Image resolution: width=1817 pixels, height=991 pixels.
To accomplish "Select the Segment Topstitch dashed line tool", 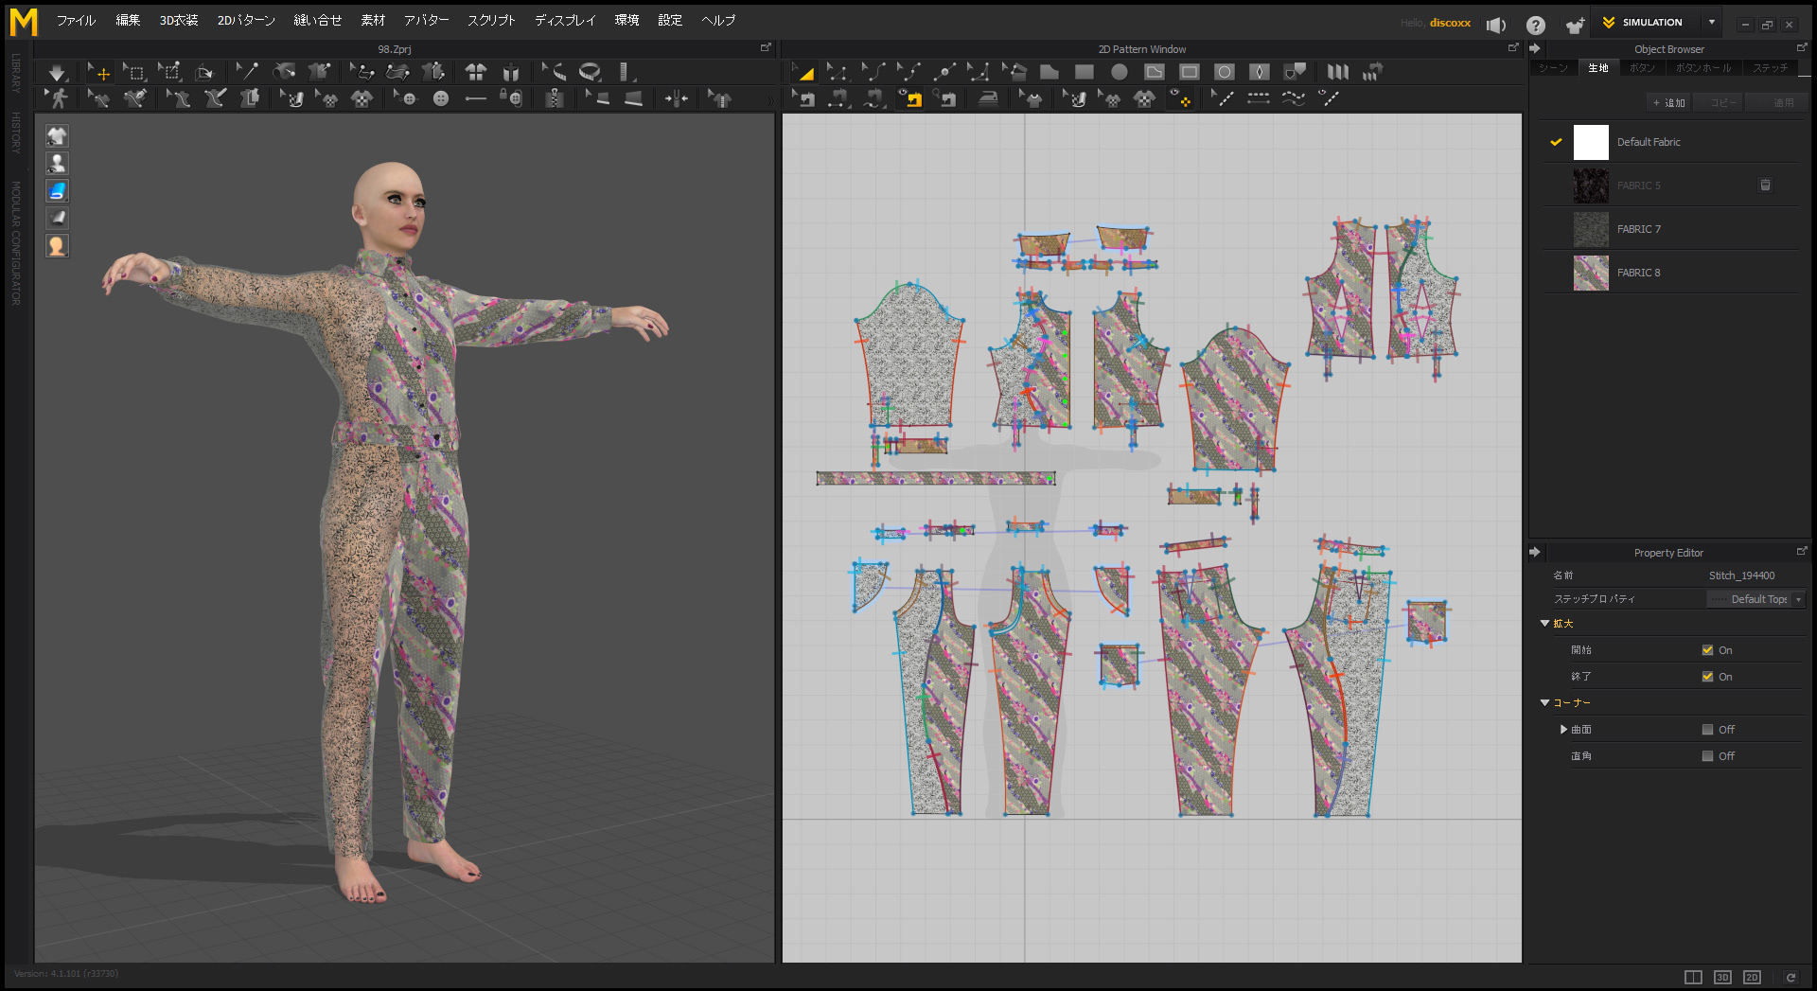I will pyautogui.click(x=1259, y=98).
